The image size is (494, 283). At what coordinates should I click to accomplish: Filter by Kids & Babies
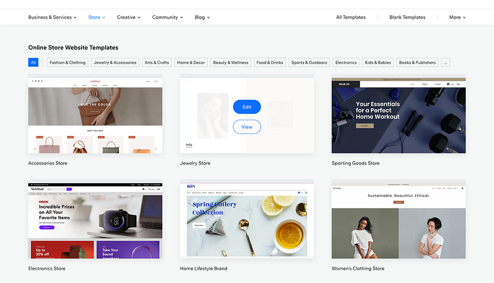point(378,63)
